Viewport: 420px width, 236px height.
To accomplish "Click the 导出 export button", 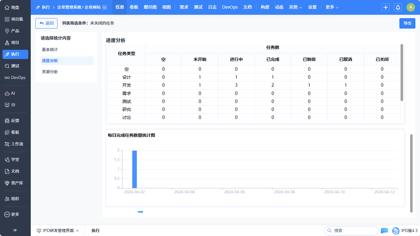I will [407, 23].
